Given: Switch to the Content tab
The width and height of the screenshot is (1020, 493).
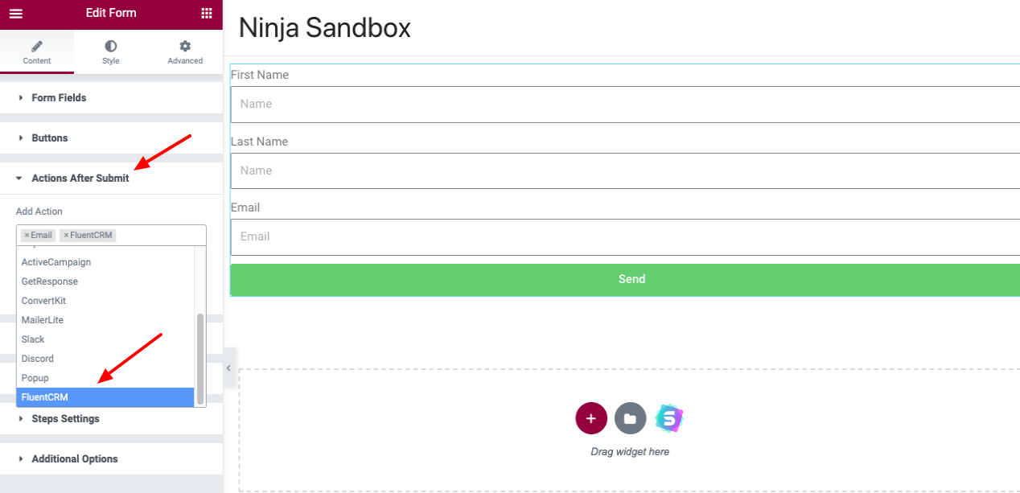Looking at the screenshot, I should click(x=37, y=51).
